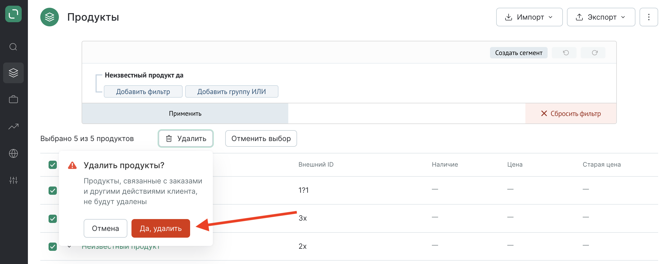Click the red warning triangle icon
669x264 pixels.
click(x=72, y=165)
